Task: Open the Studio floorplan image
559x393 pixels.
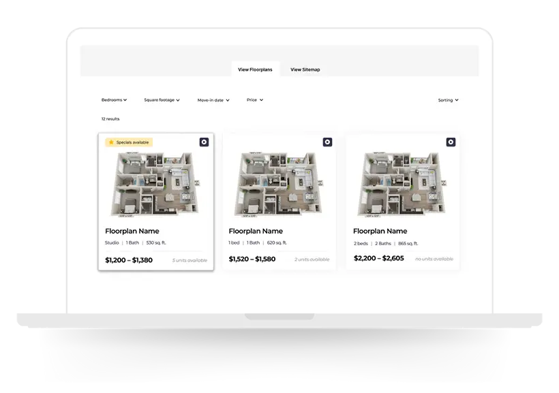Action: coord(155,184)
